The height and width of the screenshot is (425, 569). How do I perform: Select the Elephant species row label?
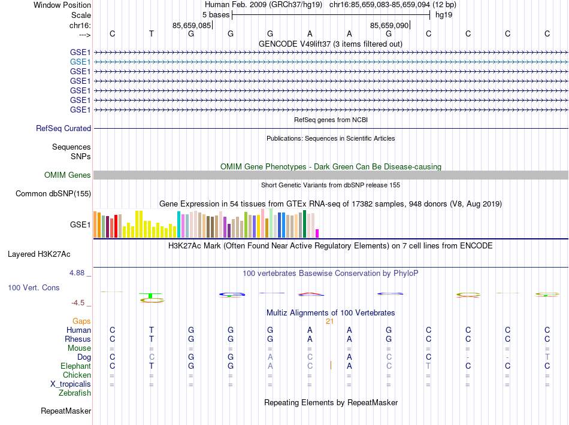(x=75, y=366)
